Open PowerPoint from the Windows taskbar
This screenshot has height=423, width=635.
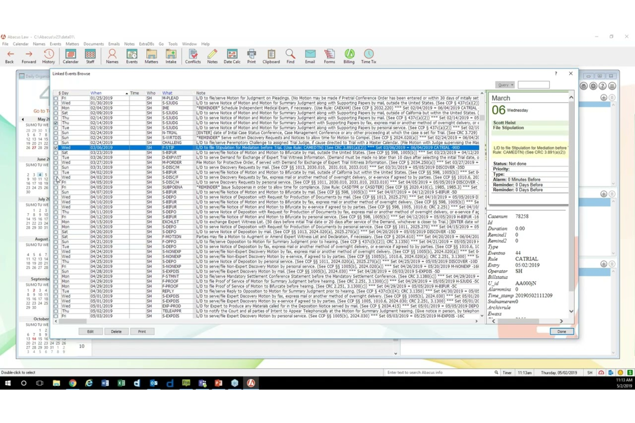(x=218, y=383)
